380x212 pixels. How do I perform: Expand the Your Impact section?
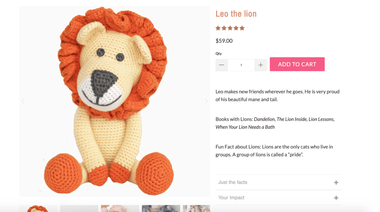pyautogui.click(x=231, y=198)
